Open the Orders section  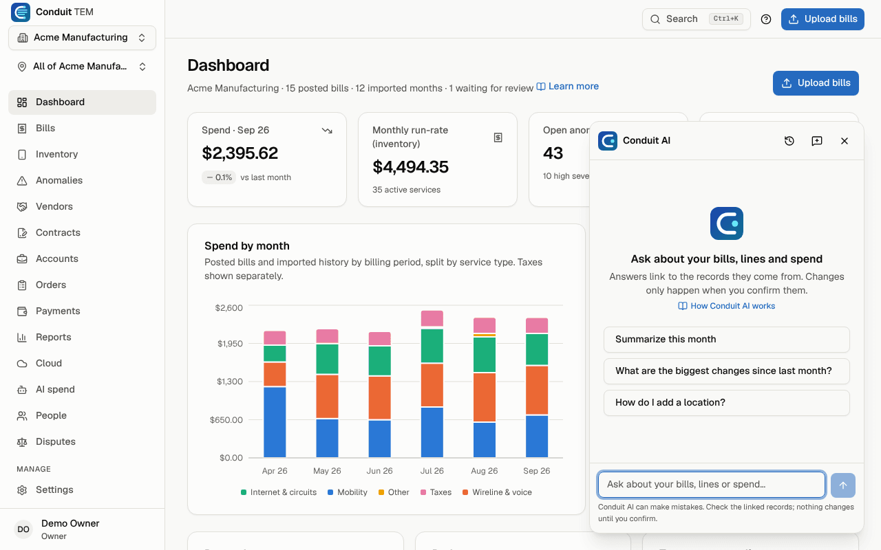tap(83, 285)
